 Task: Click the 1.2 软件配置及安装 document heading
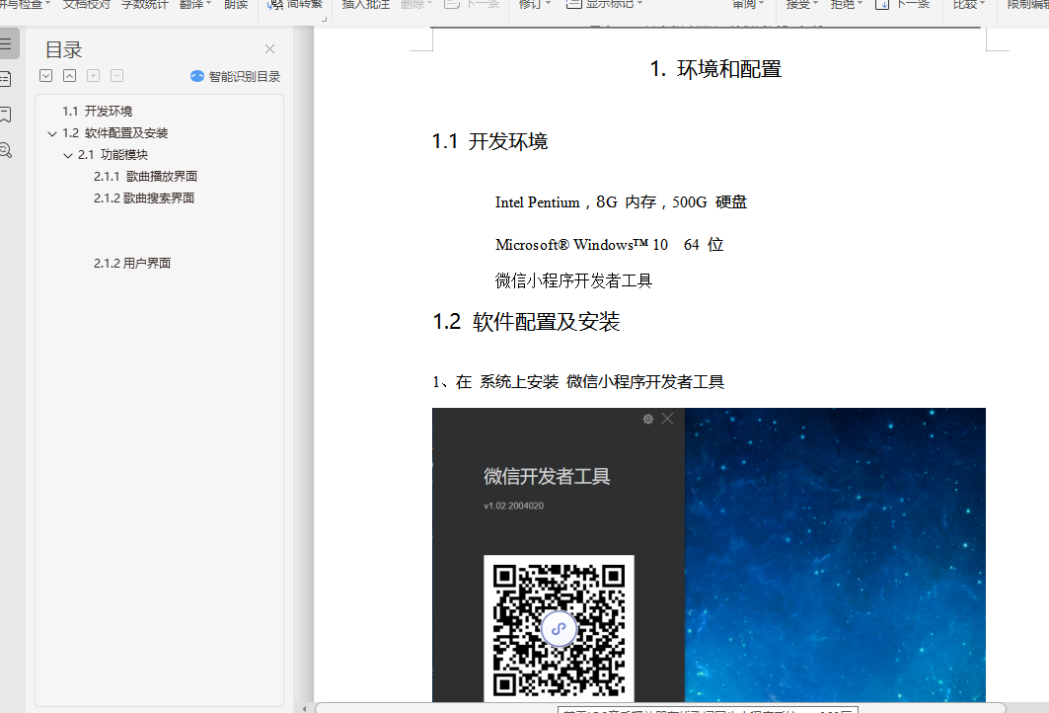coord(527,322)
